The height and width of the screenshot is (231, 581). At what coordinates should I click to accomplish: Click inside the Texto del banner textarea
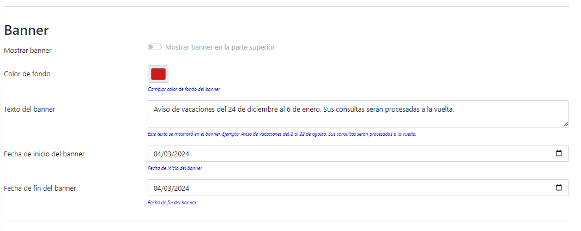358,113
